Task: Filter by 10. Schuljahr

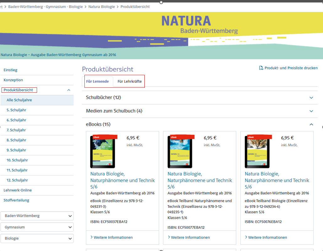Action: click(x=37, y=160)
